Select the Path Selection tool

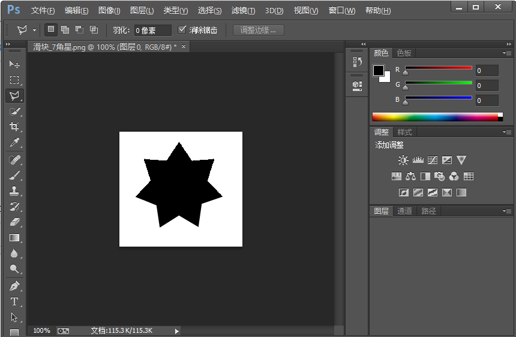click(14, 317)
